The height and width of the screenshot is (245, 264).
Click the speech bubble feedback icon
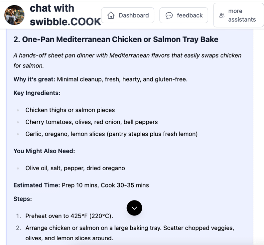[x=169, y=15]
